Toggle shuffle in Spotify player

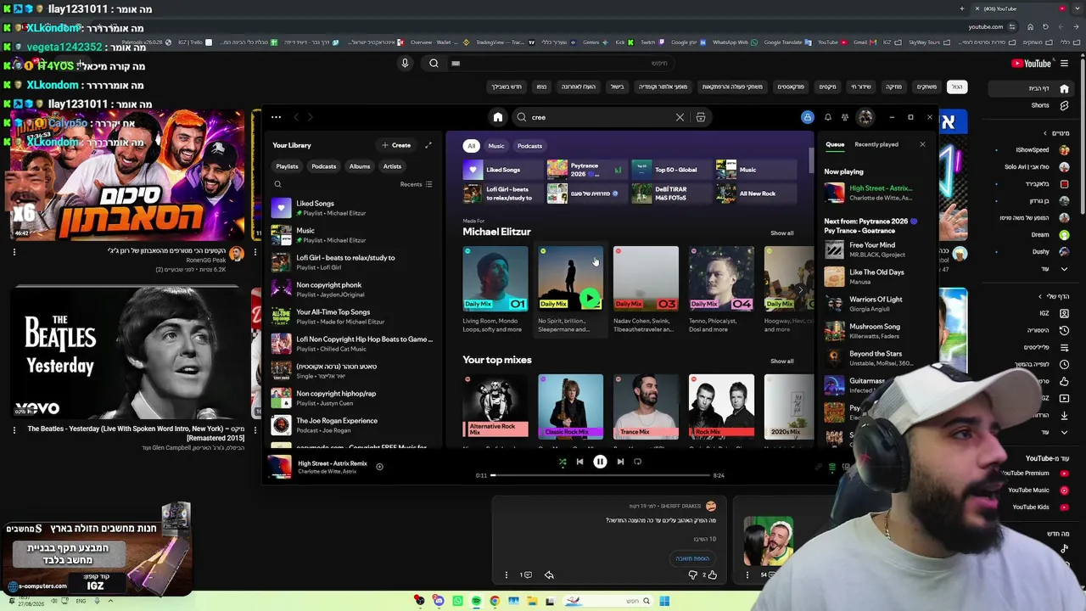click(x=562, y=462)
